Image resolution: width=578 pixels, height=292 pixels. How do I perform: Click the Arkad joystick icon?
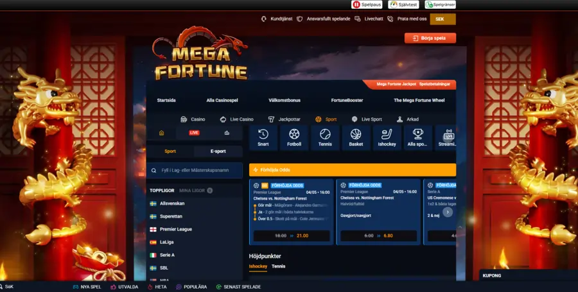(399, 119)
